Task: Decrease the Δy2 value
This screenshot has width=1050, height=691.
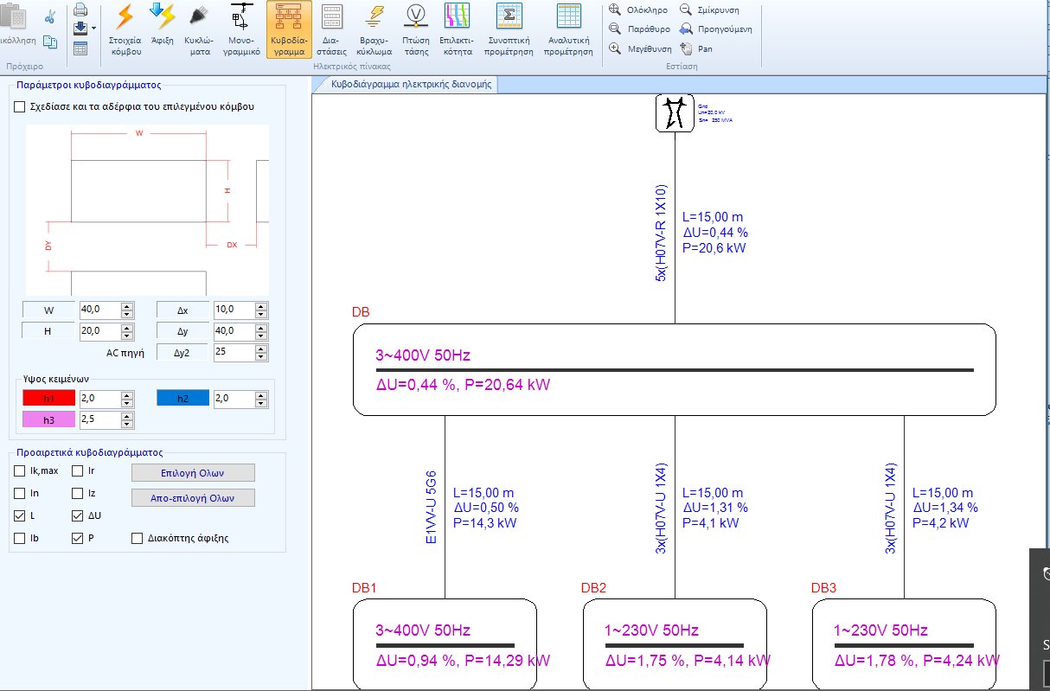Action: tap(260, 356)
